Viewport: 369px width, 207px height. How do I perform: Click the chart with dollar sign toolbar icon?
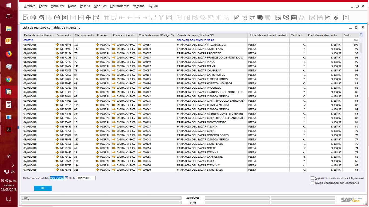click(x=328, y=18)
